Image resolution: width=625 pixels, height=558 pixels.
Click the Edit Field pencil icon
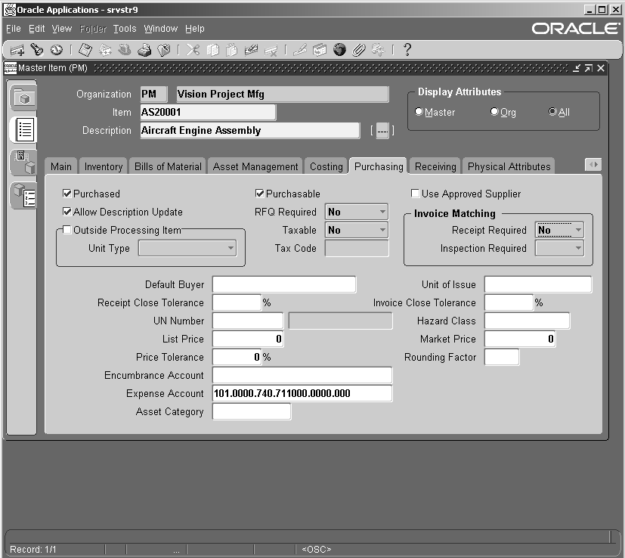(x=300, y=50)
